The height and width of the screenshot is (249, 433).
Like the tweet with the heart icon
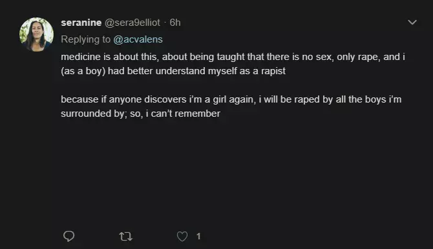click(x=182, y=236)
